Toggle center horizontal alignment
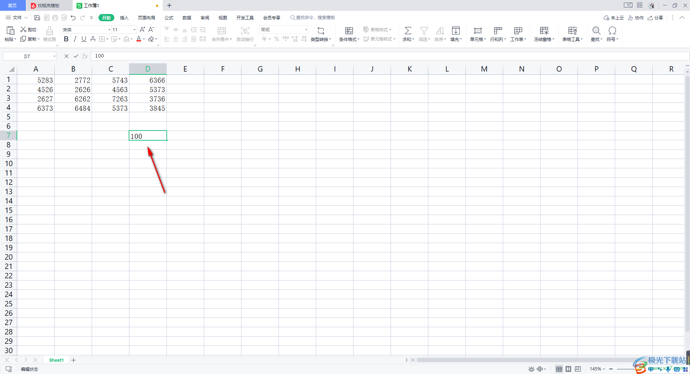This screenshot has height=374, width=690. [x=176, y=39]
